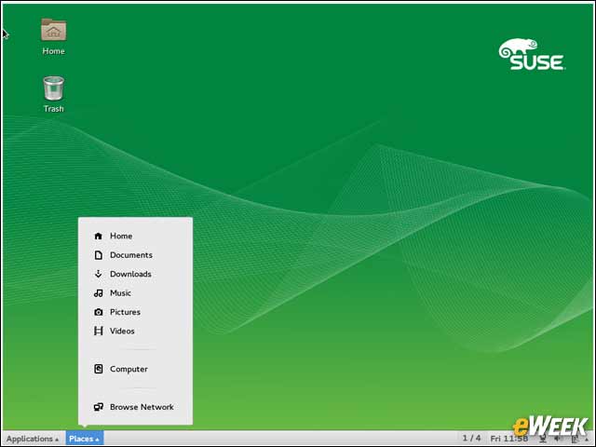Image resolution: width=596 pixels, height=447 pixels.
Task: Select Pictures in the Places menu
Action: click(x=135, y=312)
